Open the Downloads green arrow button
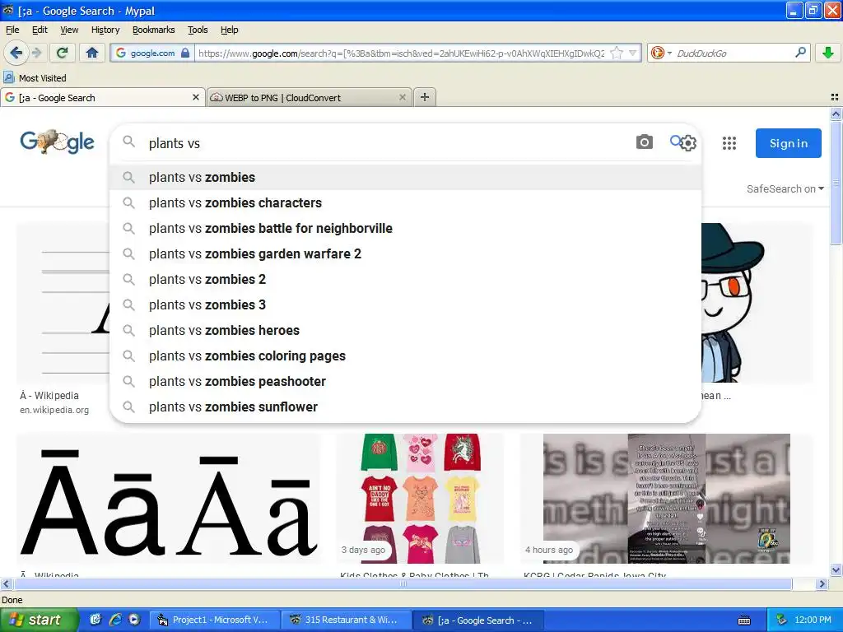The image size is (843, 632). pos(828,53)
